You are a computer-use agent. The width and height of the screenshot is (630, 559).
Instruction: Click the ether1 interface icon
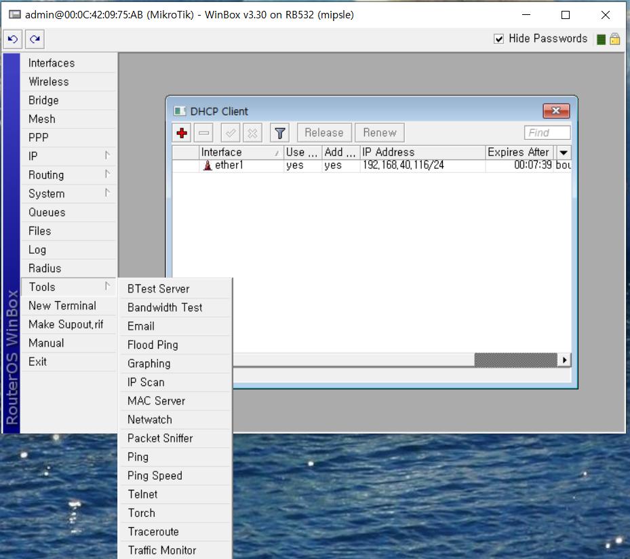click(208, 165)
